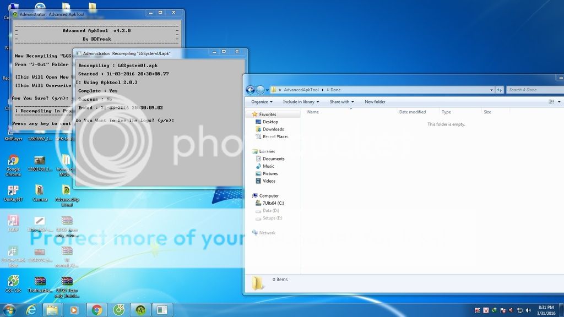Launch the LGUP desktop shortcut

point(13,223)
